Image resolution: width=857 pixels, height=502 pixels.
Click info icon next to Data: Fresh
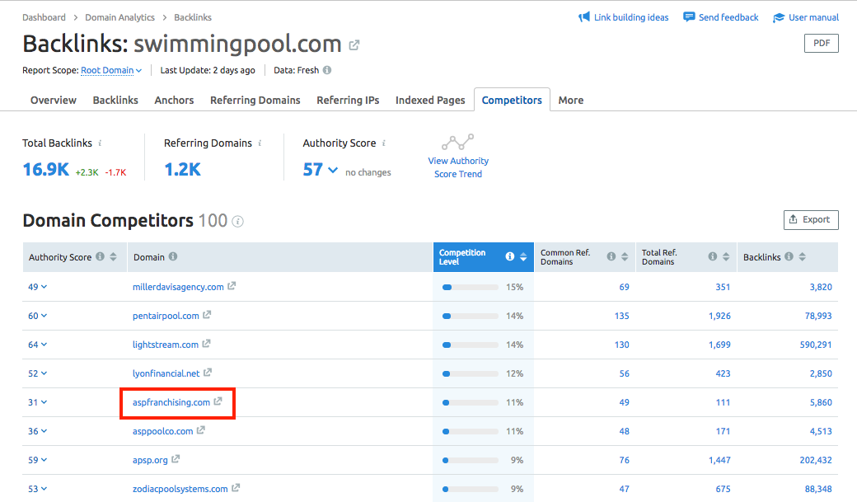[x=327, y=70]
